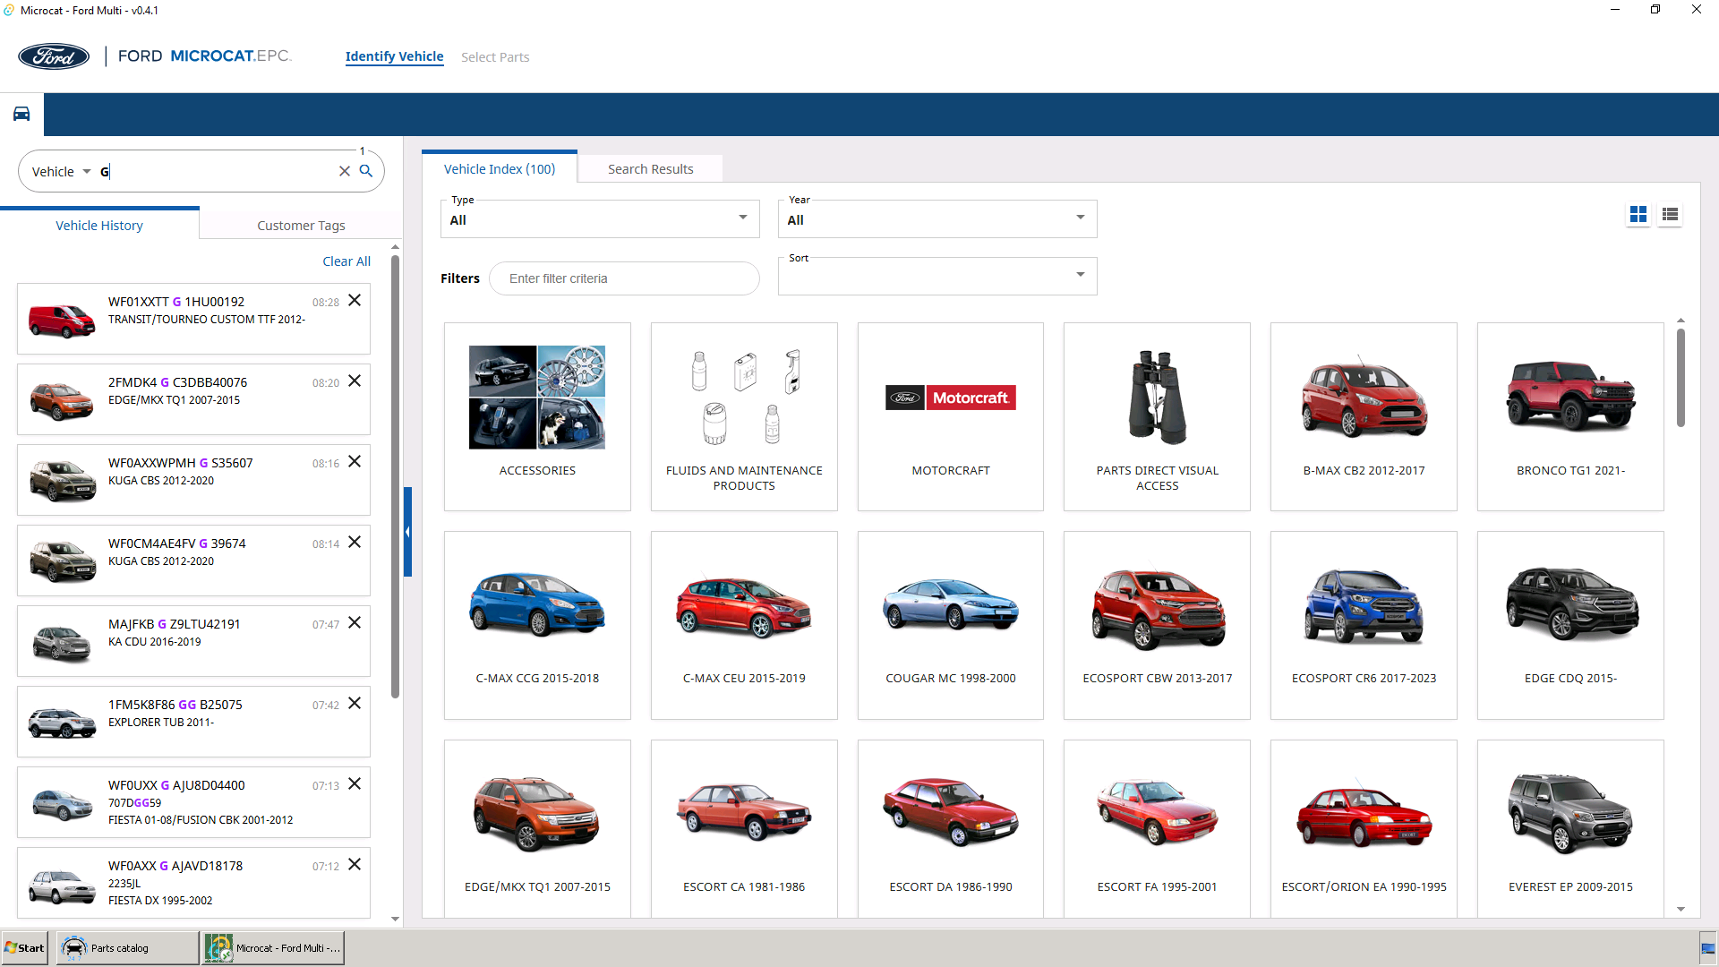Open Fluids and Maintenance Products tile

tap(744, 416)
